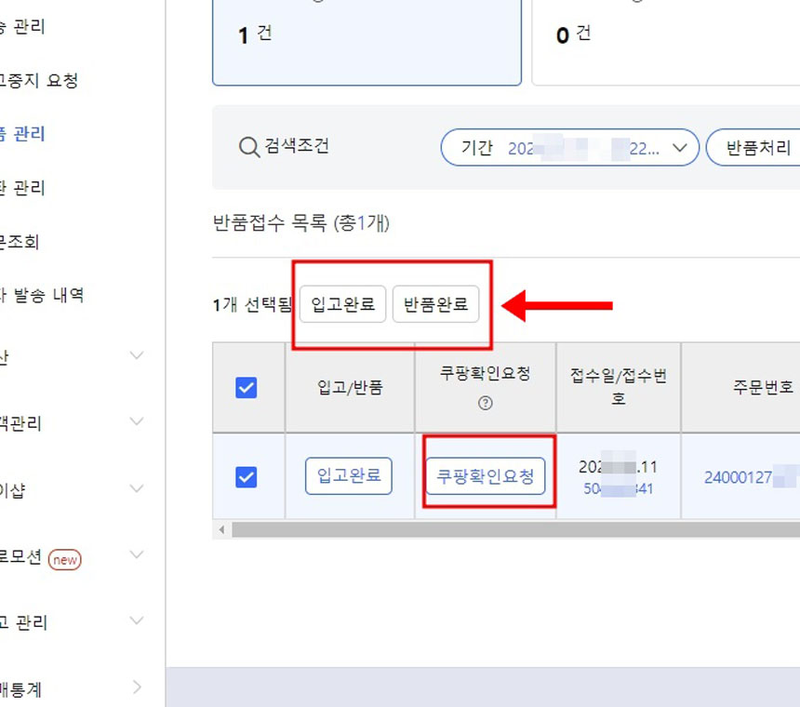
Task: Open the 매통계 sidebar chevron
Action: pyautogui.click(x=137, y=687)
